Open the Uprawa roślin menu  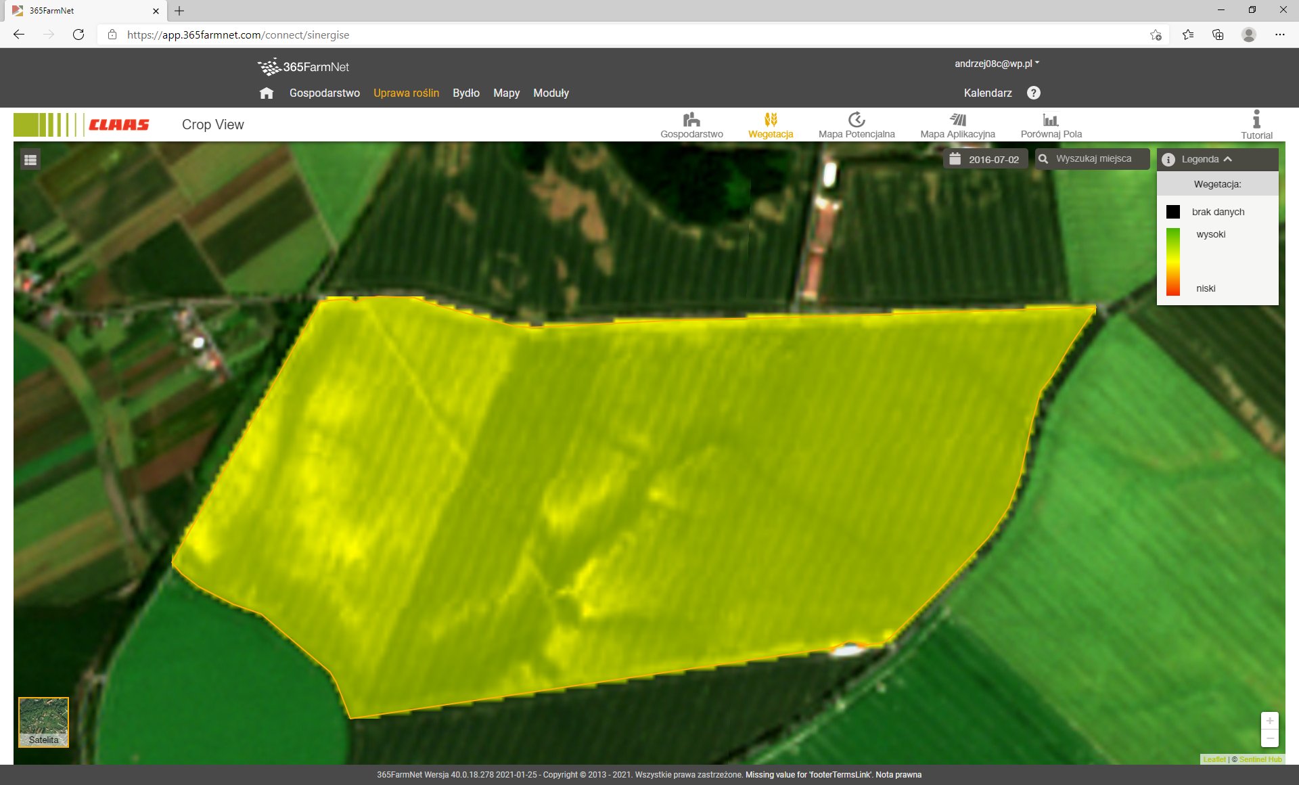click(x=406, y=93)
